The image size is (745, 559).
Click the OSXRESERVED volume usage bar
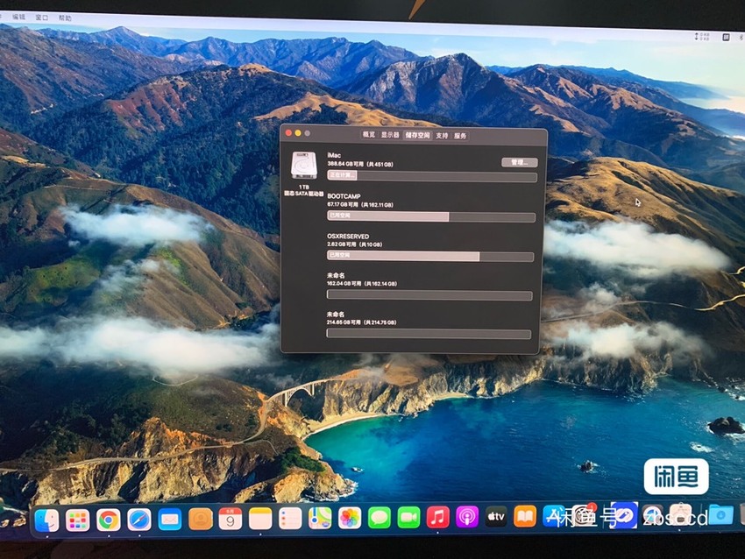point(430,256)
